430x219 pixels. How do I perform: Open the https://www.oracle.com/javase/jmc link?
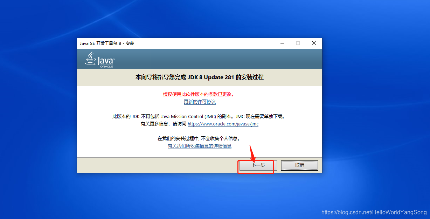point(223,124)
